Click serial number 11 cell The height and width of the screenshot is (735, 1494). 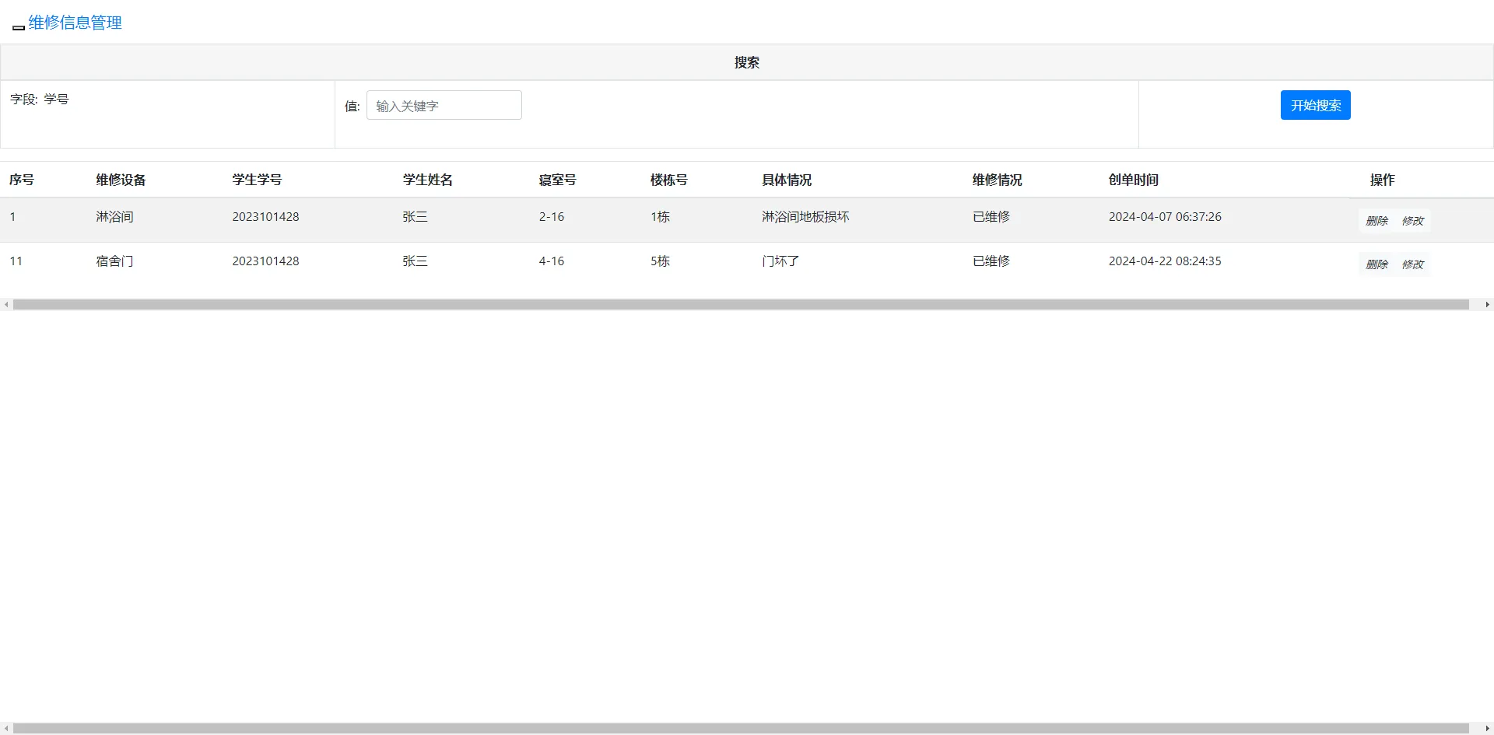click(x=16, y=261)
